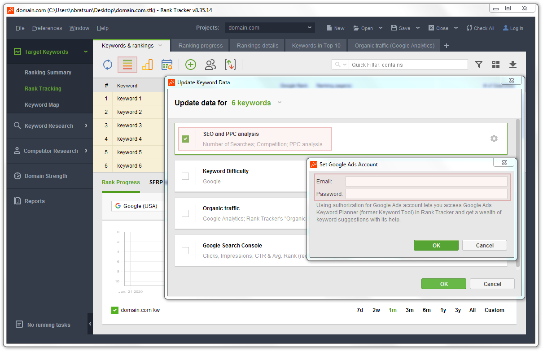Screen dimensions: 543x351
Task: Click the Log In user icon
Action: coord(506,28)
